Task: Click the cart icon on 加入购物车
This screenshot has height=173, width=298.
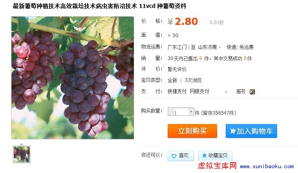Action: click(x=232, y=131)
